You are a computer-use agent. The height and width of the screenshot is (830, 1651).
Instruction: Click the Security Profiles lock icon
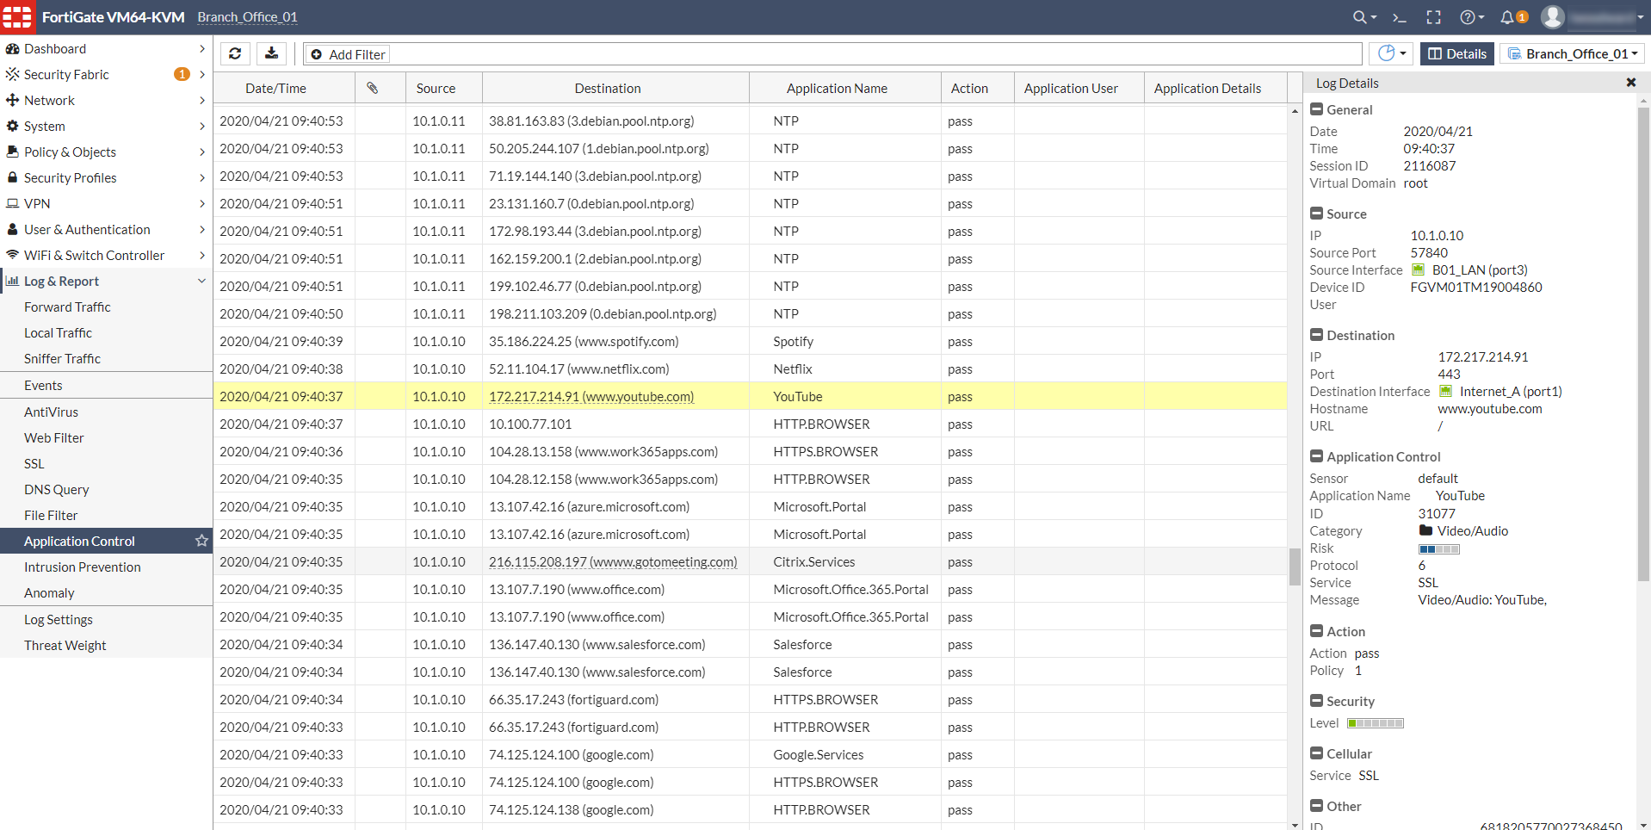tap(12, 178)
